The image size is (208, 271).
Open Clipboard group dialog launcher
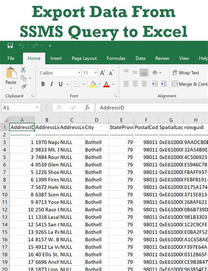tap(32, 96)
